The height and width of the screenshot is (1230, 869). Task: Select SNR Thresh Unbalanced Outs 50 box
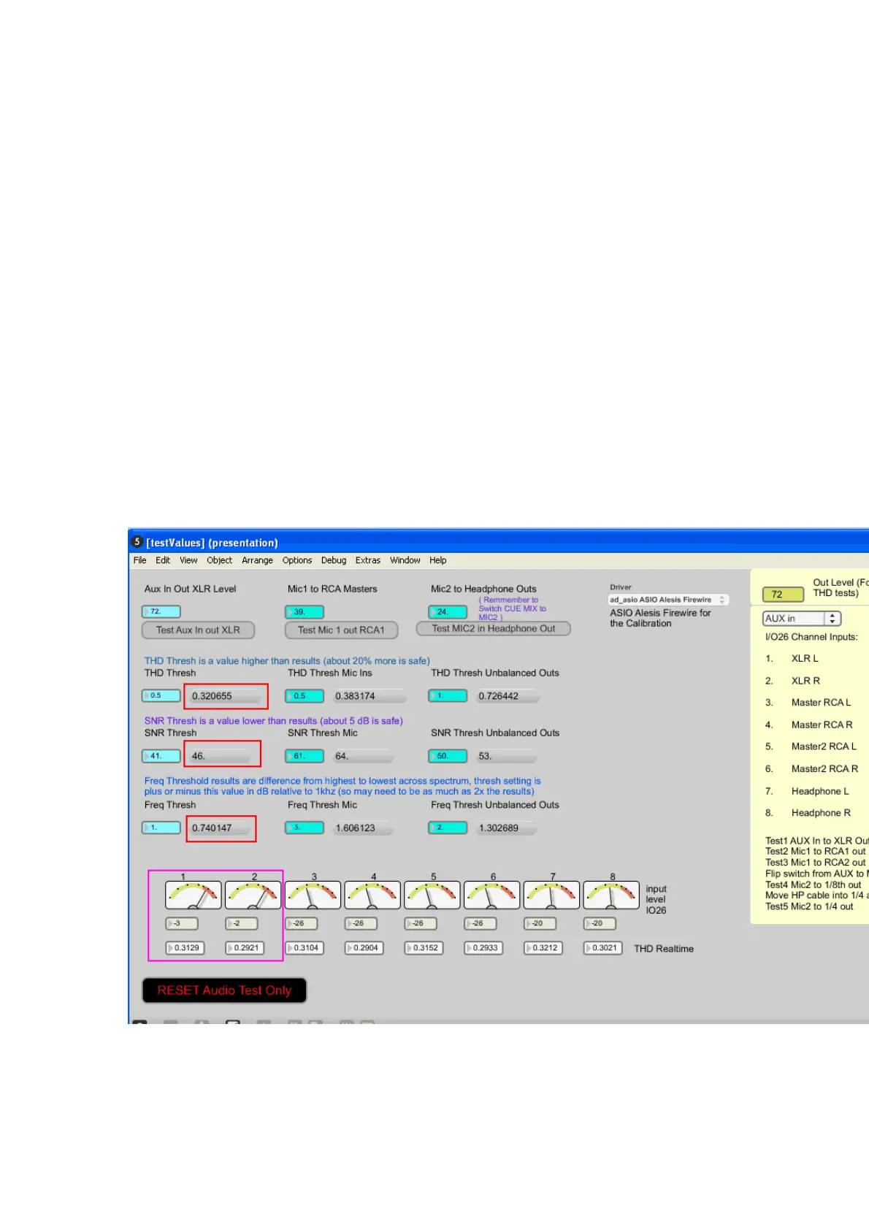(447, 756)
